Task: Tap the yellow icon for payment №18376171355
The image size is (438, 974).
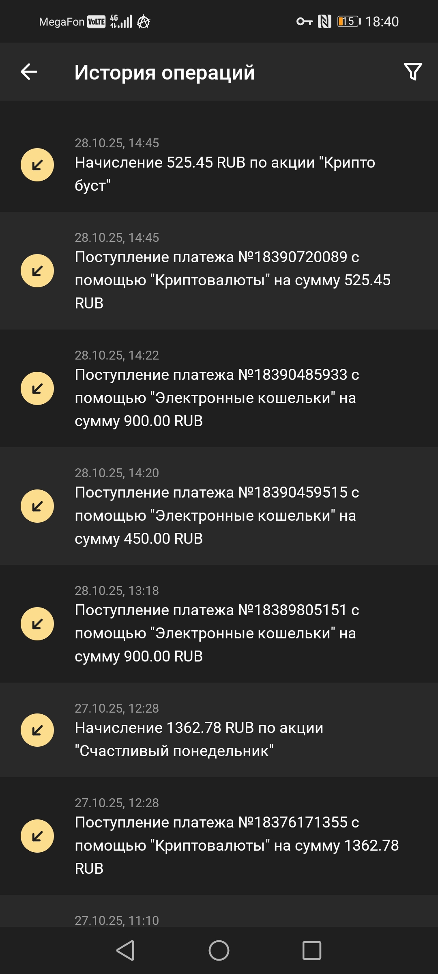Action: [37, 836]
